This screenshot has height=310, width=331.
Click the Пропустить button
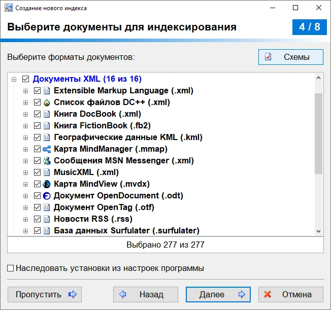[45, 294]
